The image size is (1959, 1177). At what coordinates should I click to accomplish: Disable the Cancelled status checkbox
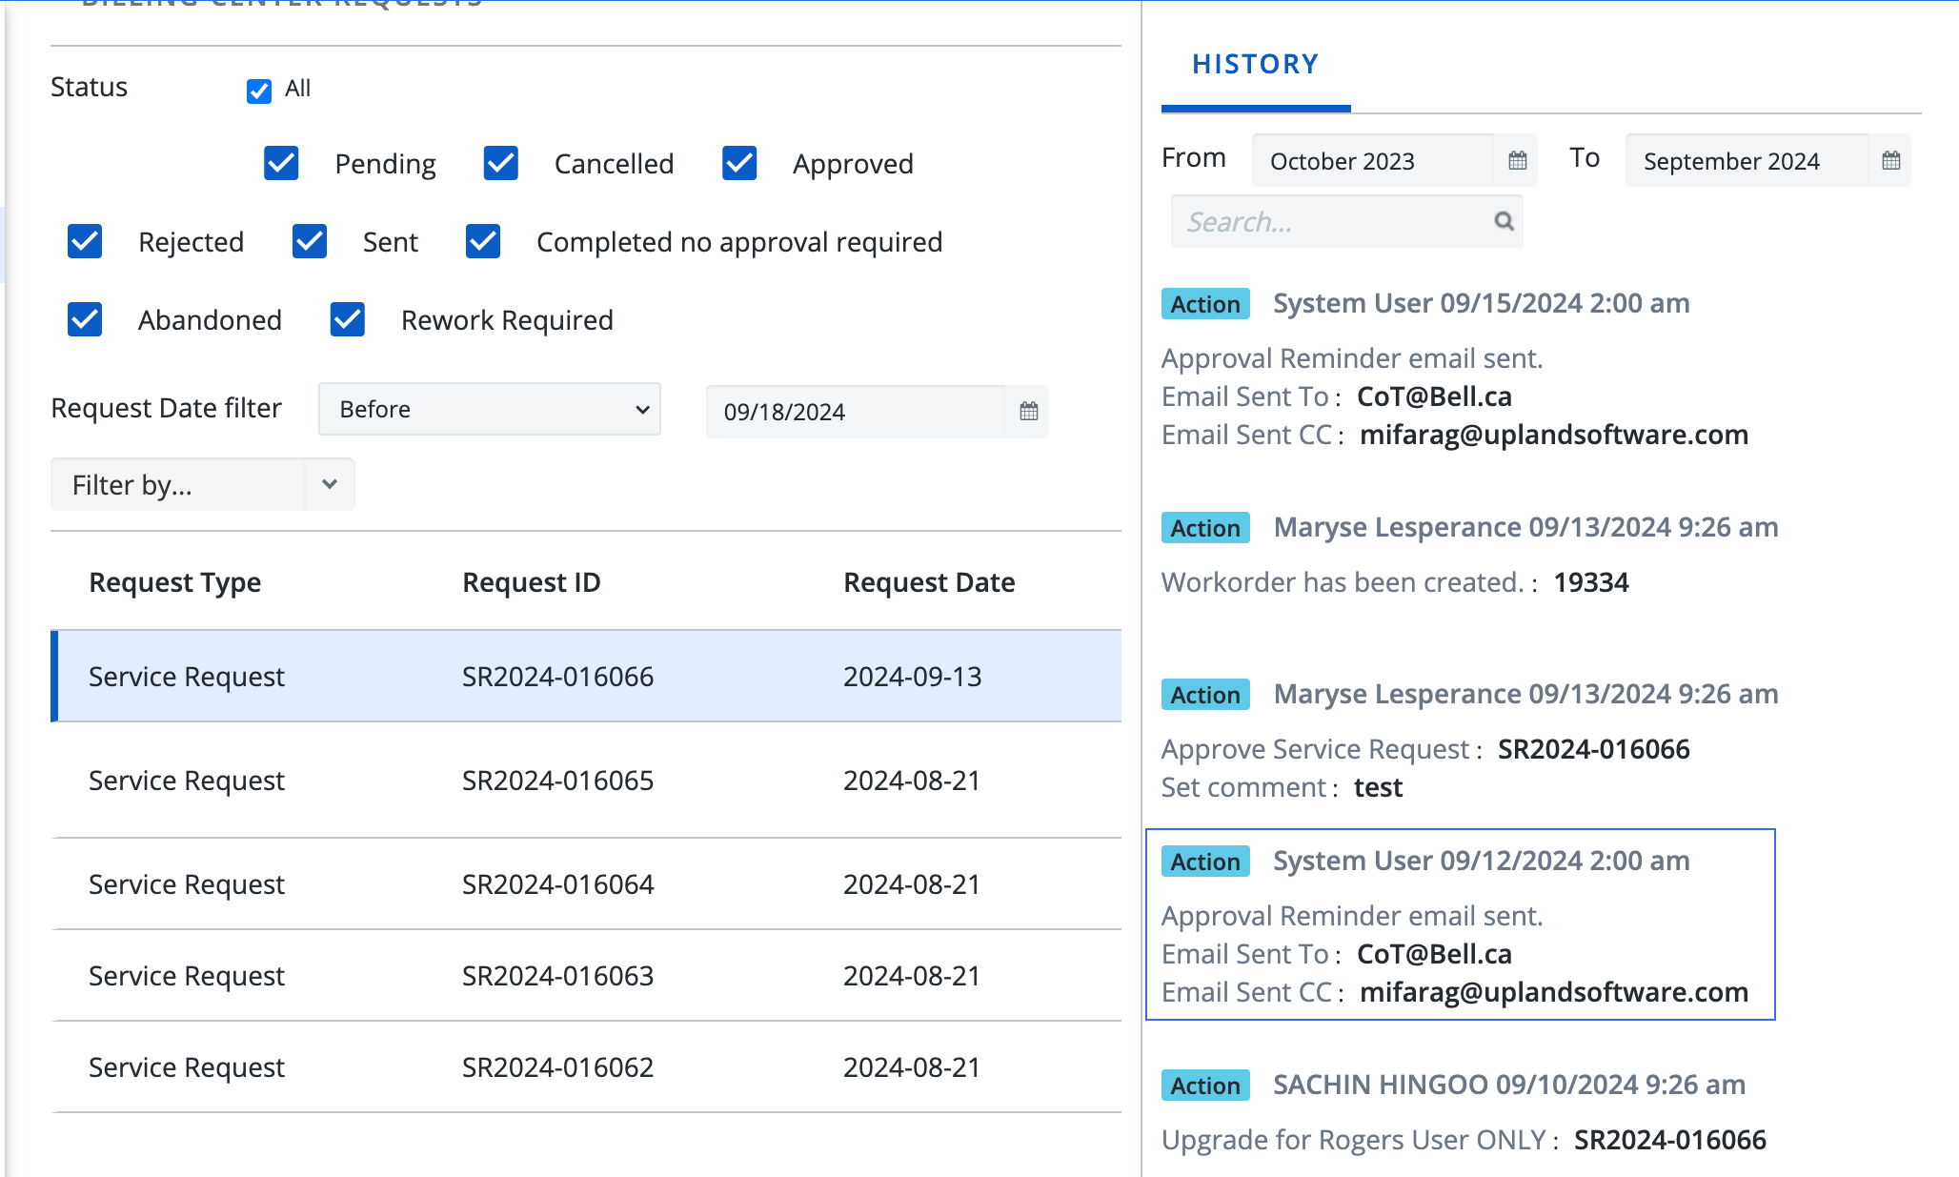(x=500, y=163)
